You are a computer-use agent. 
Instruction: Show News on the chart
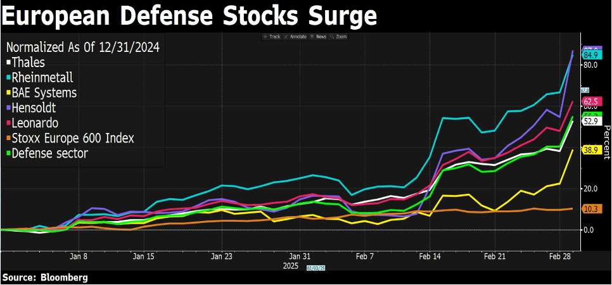tap(319, 37)
